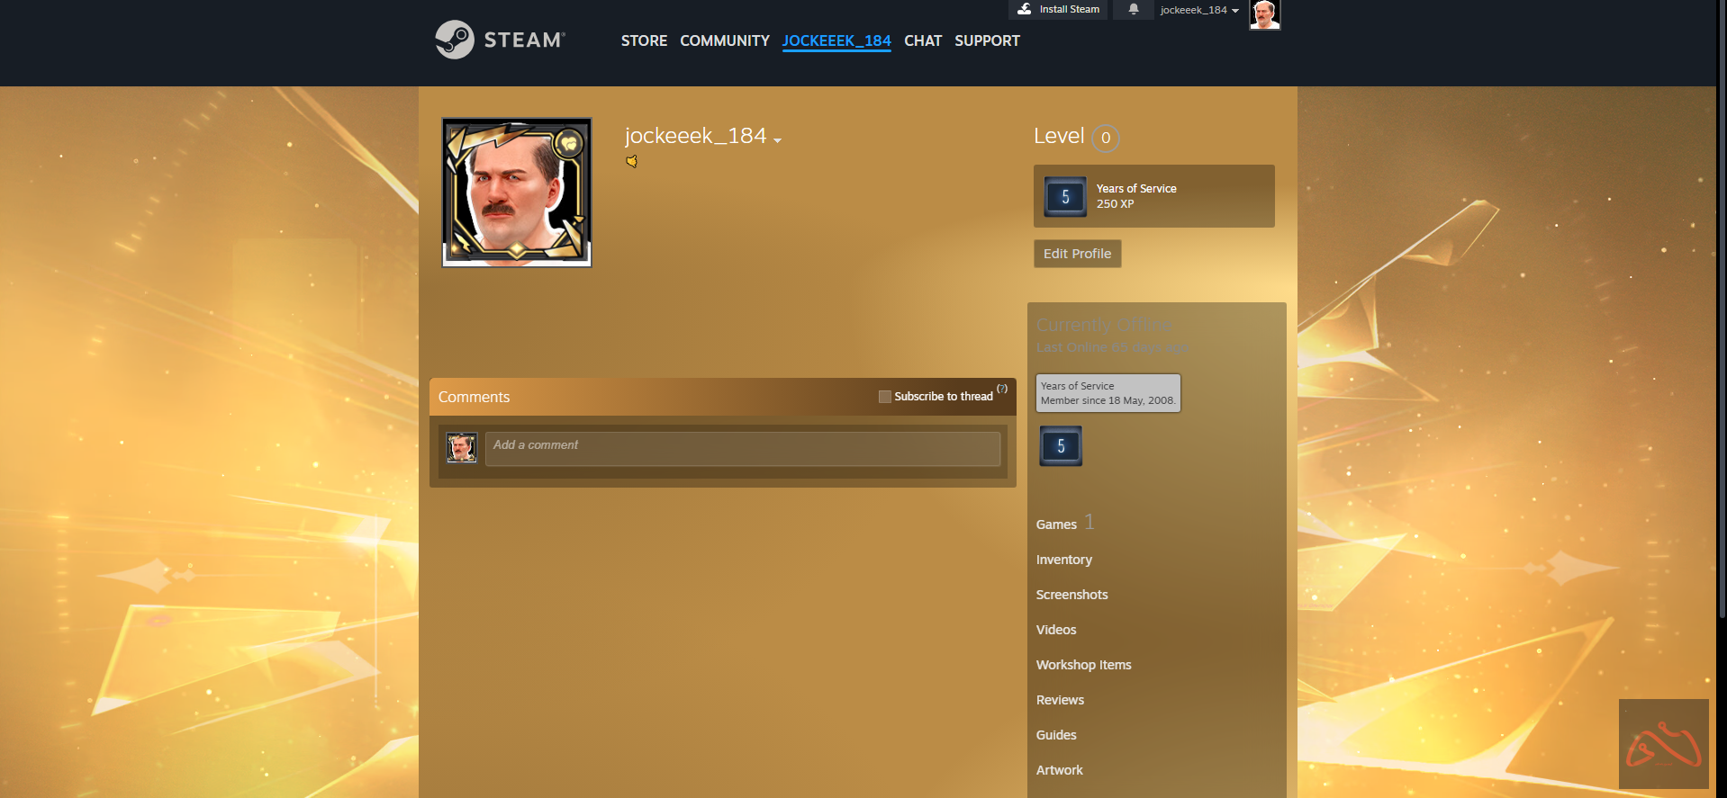Open the Inventory link
Viewport: 1727px width, 798px height.
pyautogui.click(x=1063, y=560)
